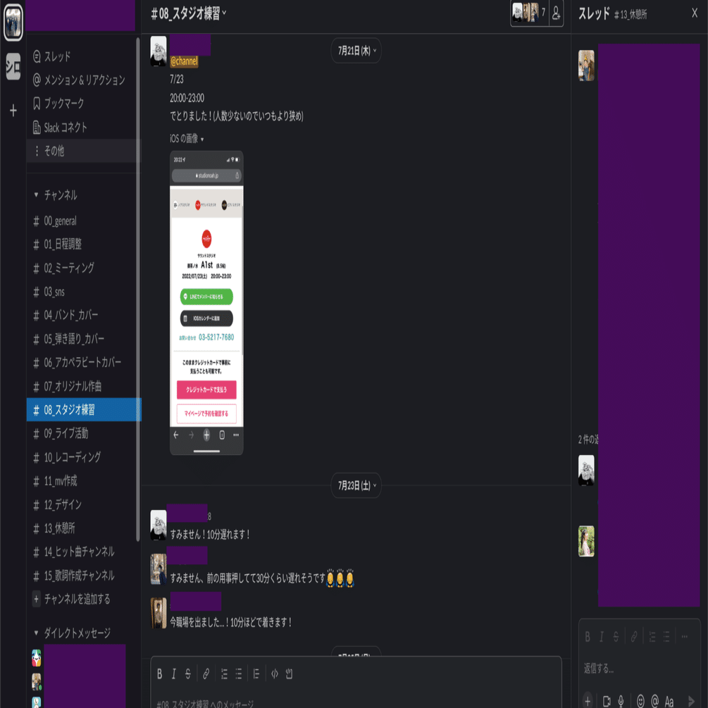Close the thread panel
Viewport: 708px width, 708px height.
[695, 13]
